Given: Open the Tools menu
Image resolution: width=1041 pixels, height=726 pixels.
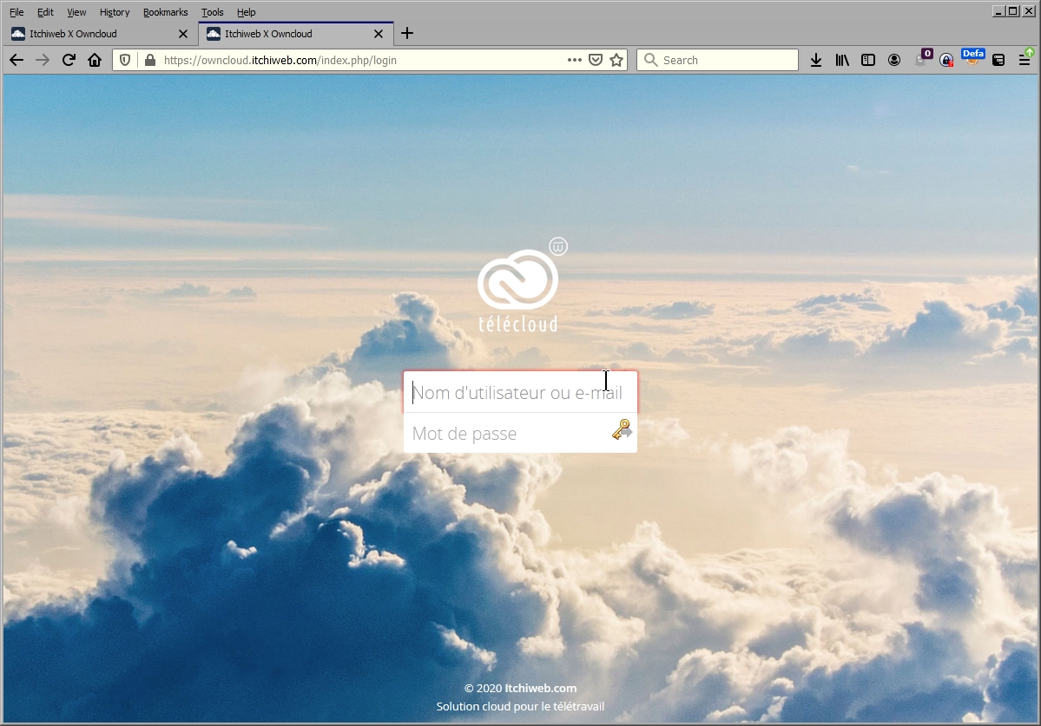Looking at the screenshot, I should click(213, 12).
